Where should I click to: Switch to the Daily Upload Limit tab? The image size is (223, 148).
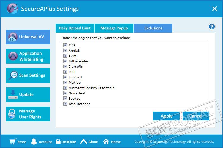pos(75,28)
